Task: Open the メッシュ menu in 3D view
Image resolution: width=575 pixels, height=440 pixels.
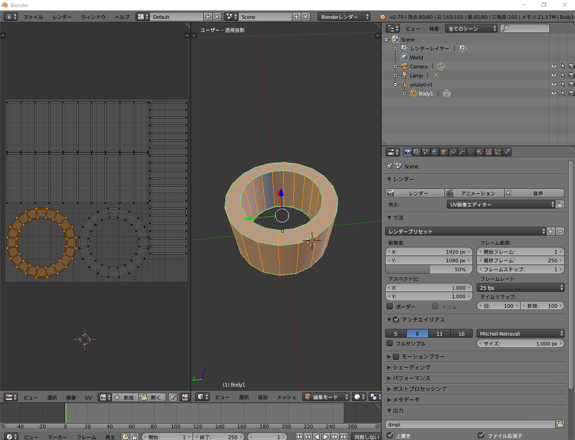Action: [286, 397]
